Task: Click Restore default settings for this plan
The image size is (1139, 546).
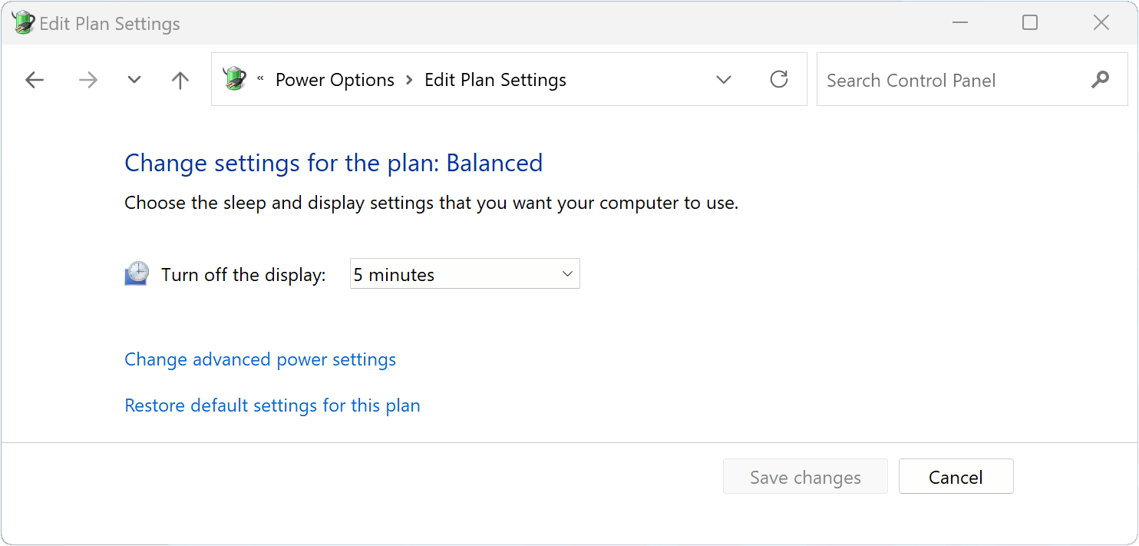Action: [272, 405]
